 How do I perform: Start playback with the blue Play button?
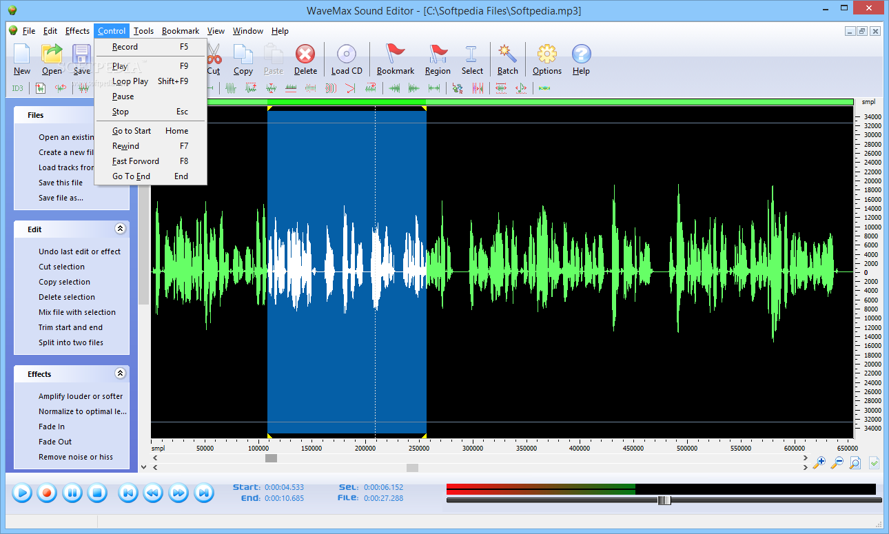pyautogui.click(x=22, y=493)
